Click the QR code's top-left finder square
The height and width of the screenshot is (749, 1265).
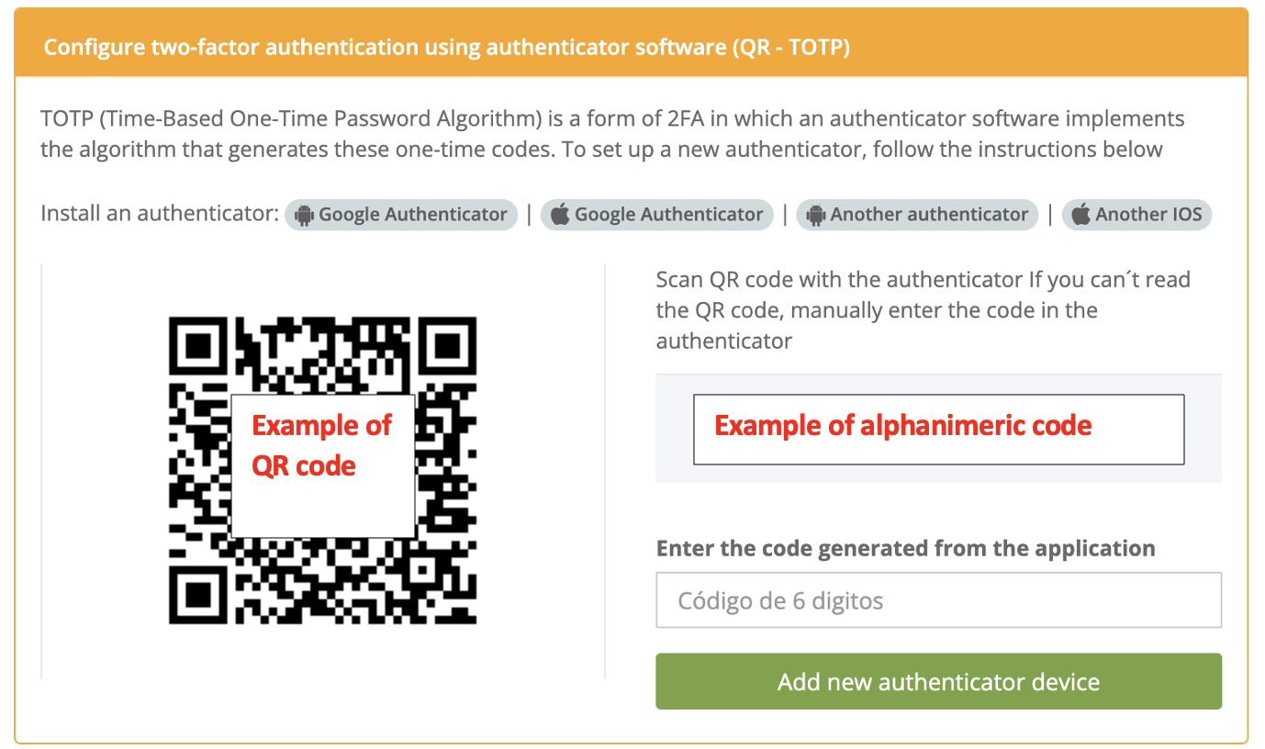point(198,347)
